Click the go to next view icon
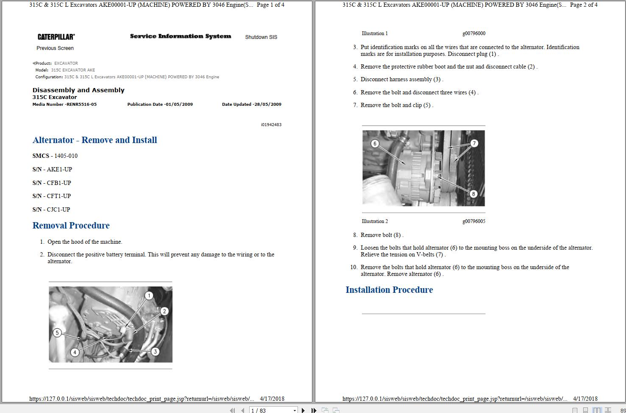 (336, 410)
